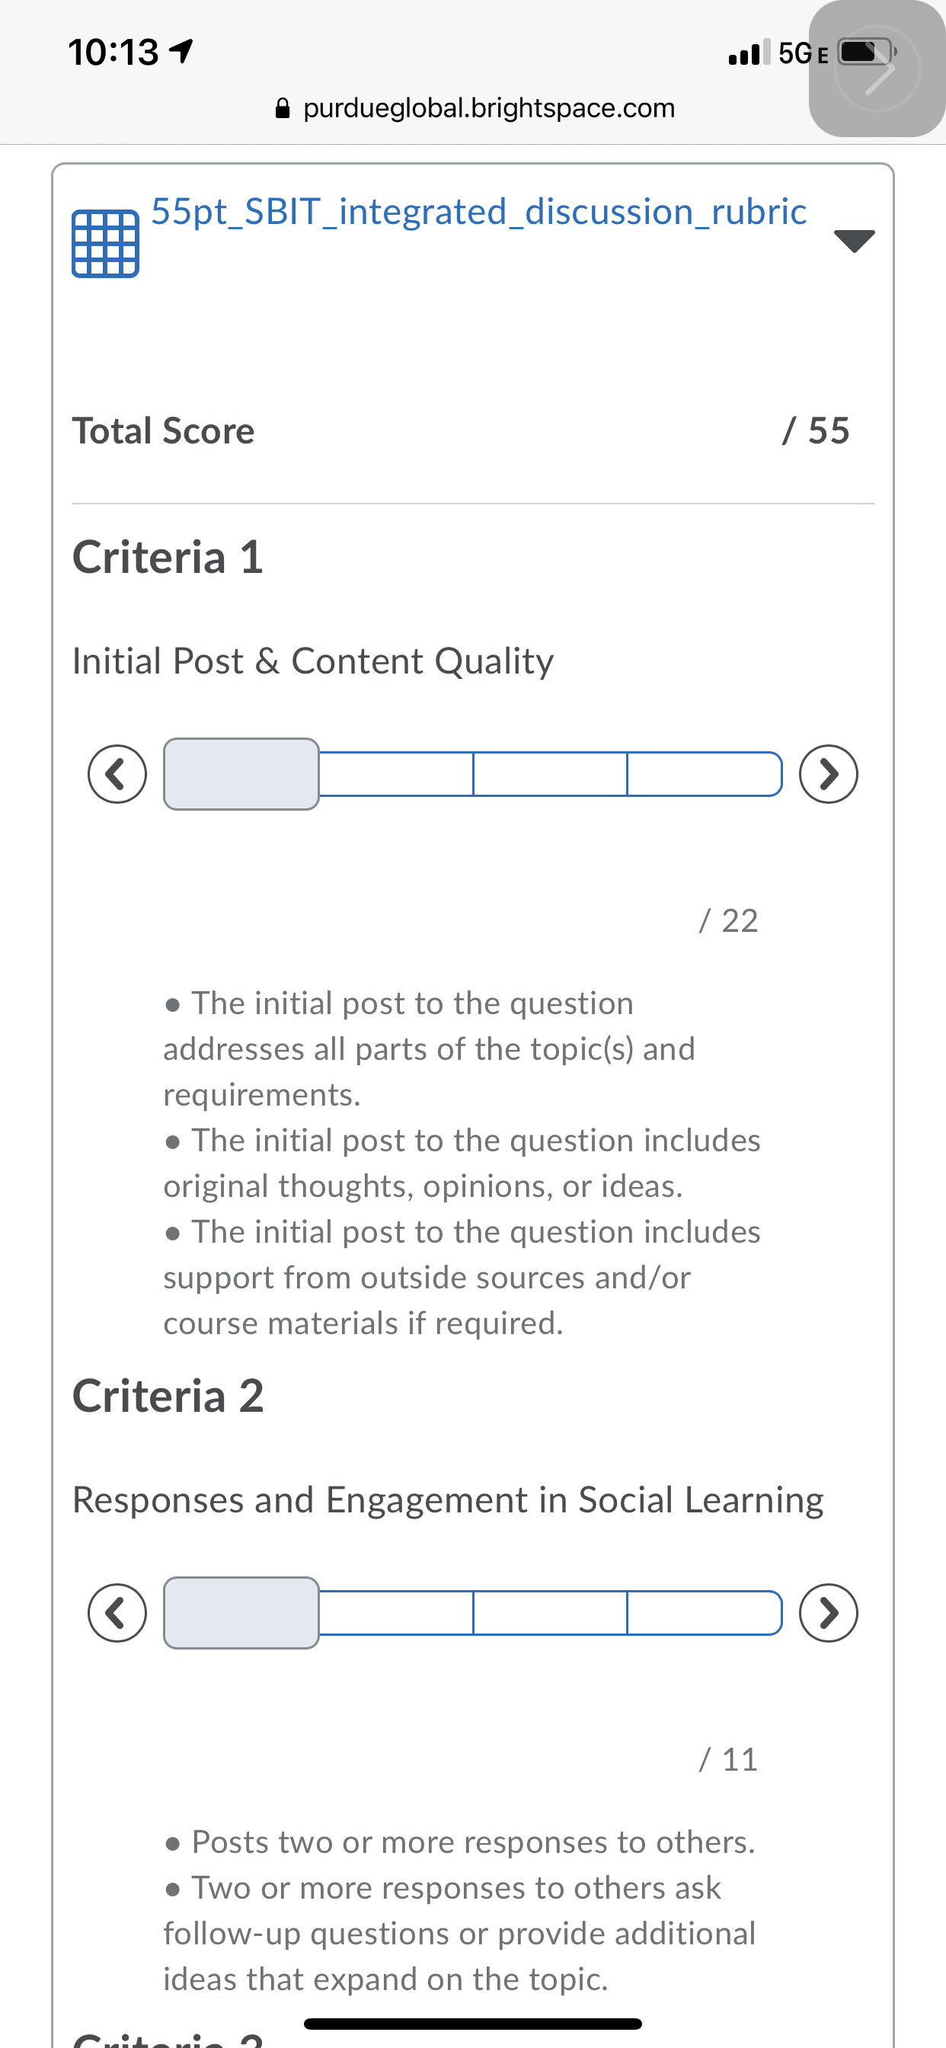Select the fourth level of Criteria 2
946x2048 pixels.
(x=704, y=1612)
